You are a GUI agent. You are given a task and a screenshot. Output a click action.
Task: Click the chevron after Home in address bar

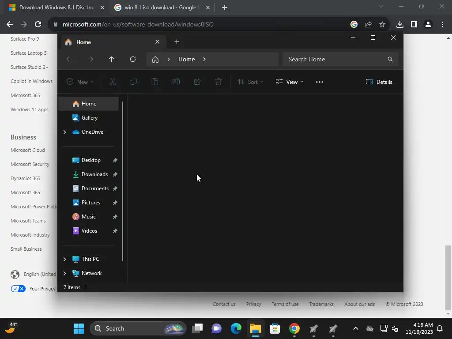[x=204, y=59]
